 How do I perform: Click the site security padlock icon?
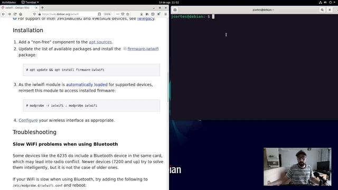click(x=40, y=14)
